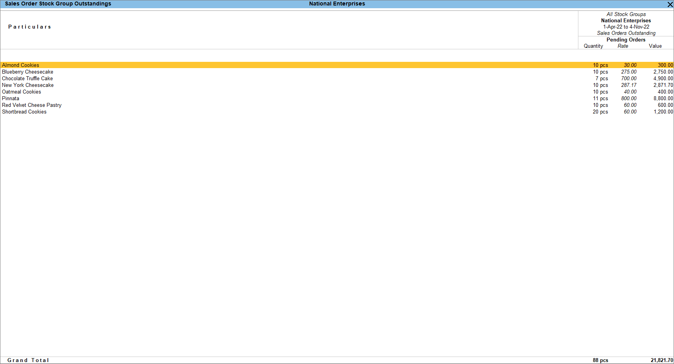Image resolution: width=674 pixels, height=364 pixels.
Task: Click the All Stock Groups label
Action: (x=626, y=14)
